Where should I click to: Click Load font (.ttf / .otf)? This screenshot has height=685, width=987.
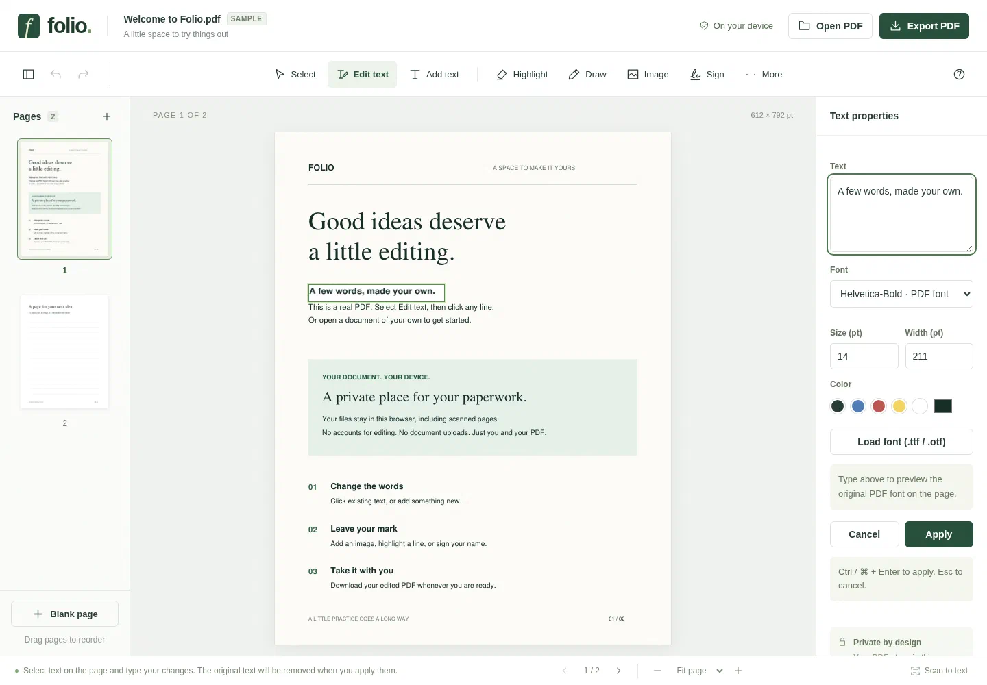coord(901,442)
